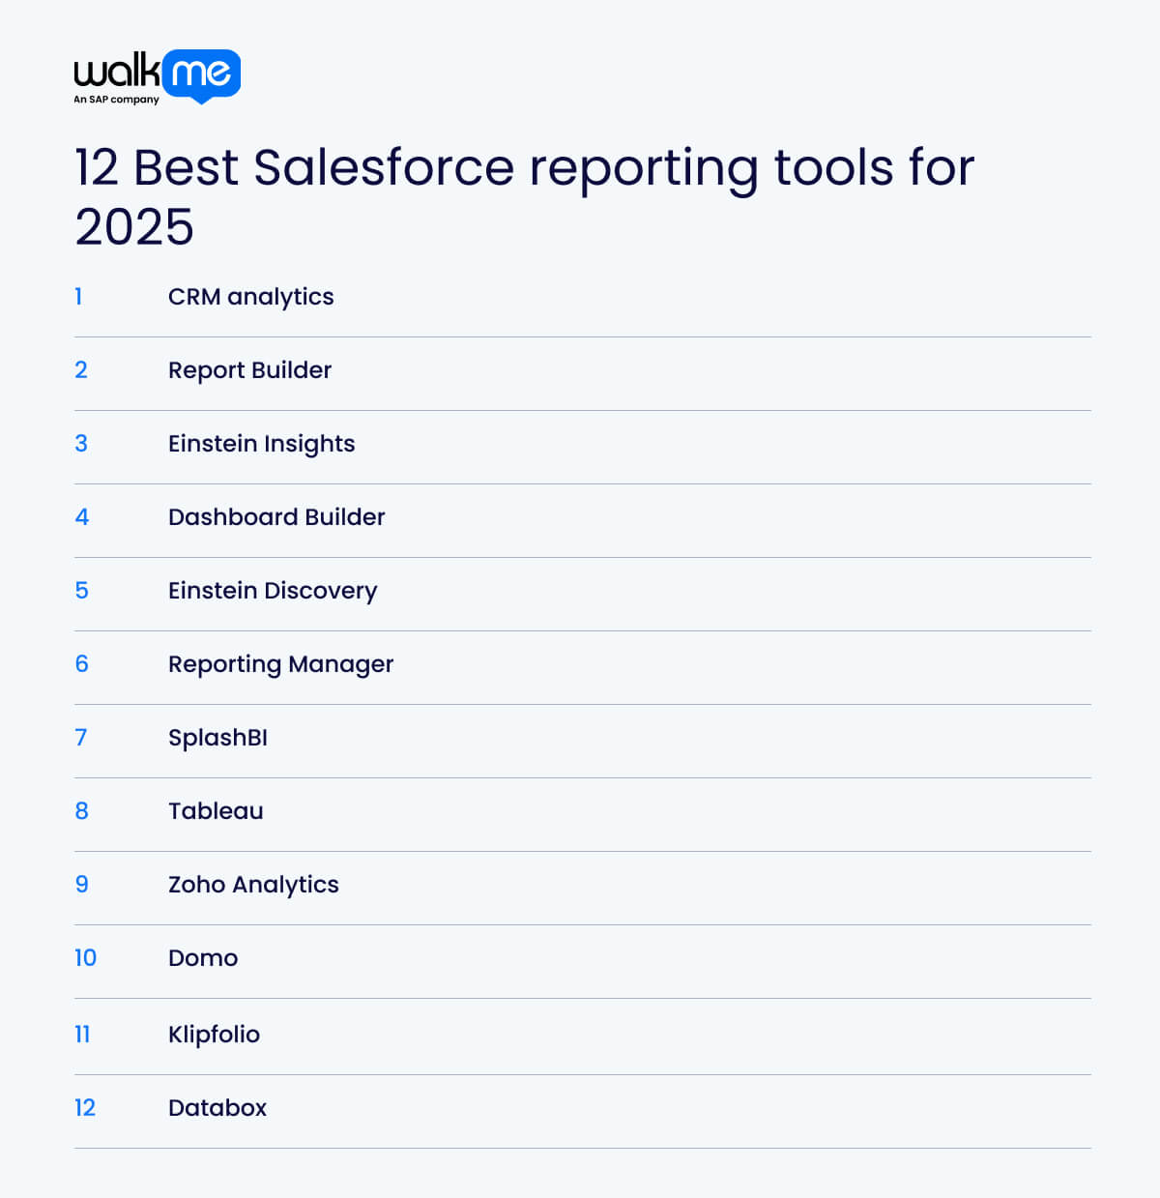1160x1198 pixels.
Task: Click the article title text
Action: pyautogui.click(x=524, y=196)
